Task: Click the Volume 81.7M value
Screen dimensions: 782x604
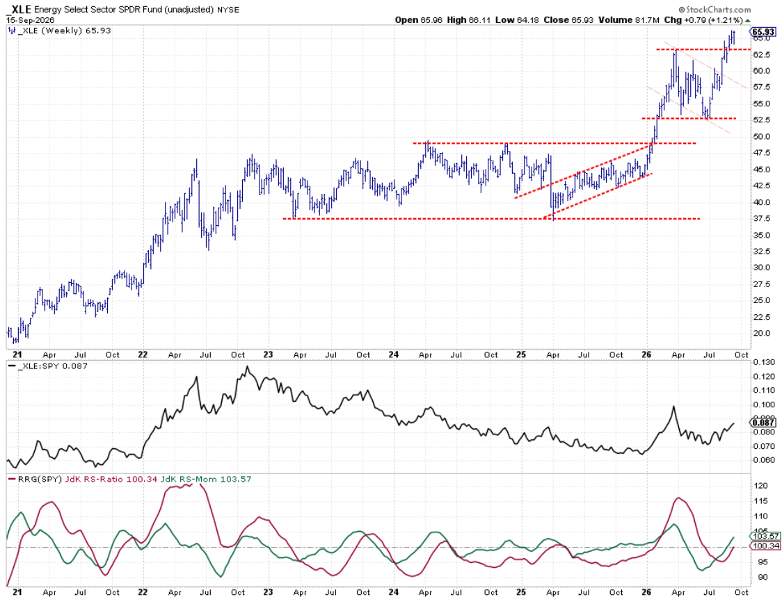Action: click(x=630, y=20)
